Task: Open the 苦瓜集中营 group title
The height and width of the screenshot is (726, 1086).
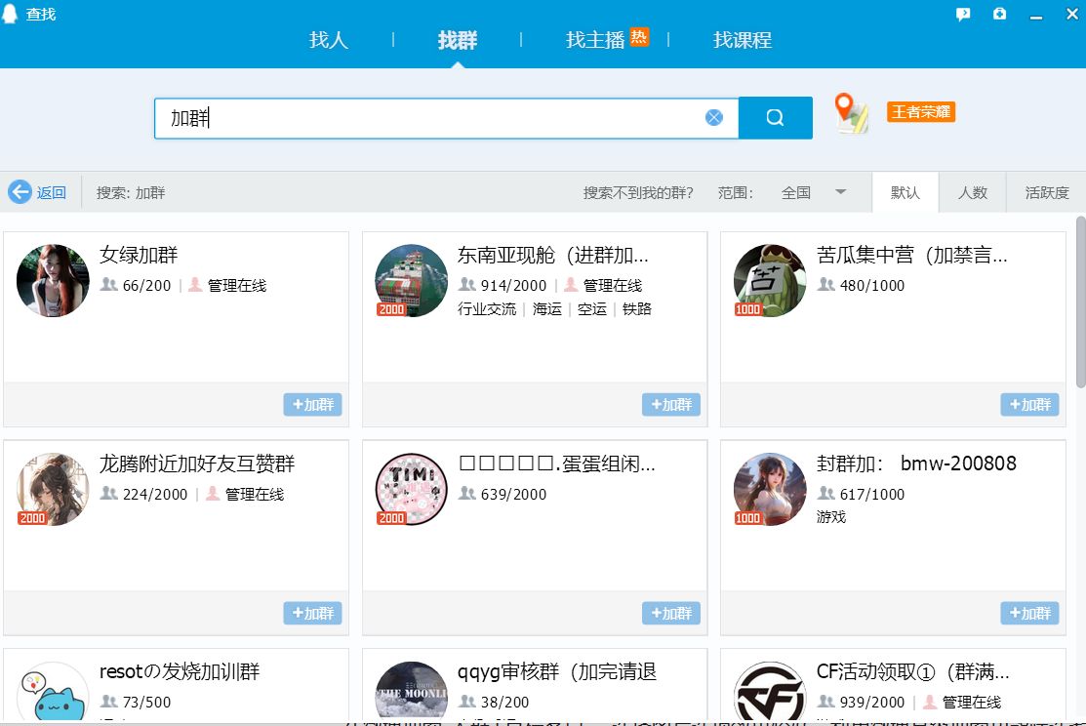Action: coord(911,255)
